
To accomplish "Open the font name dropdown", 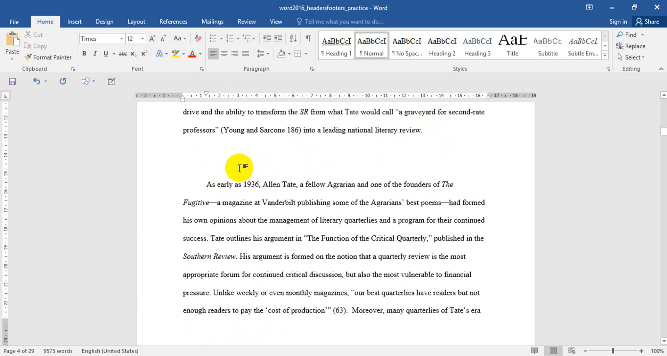I will pyautogui.click(x=121, y=39).
